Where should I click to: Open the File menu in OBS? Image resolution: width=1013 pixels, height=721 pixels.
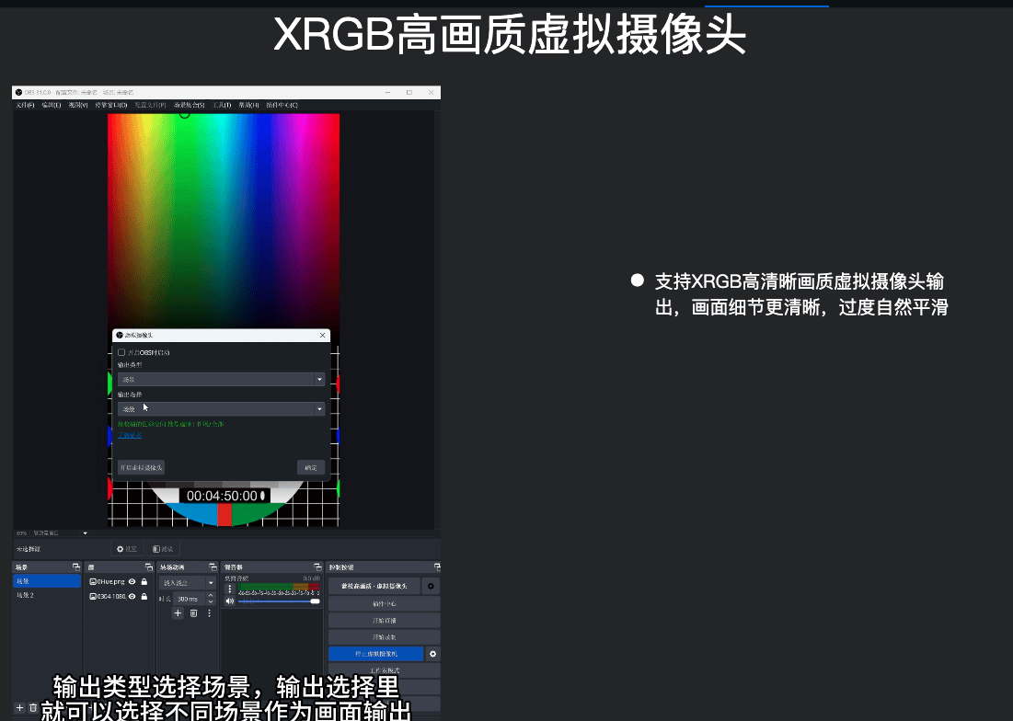pos(25,106)
